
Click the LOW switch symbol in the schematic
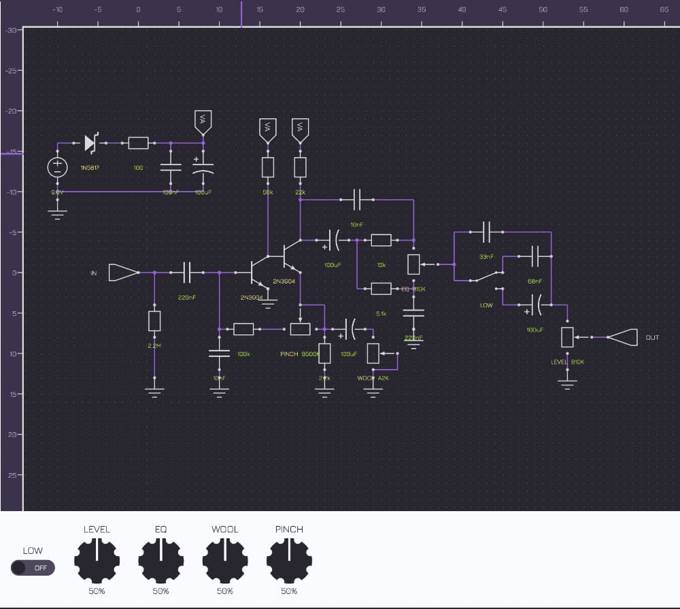coord(487,281)
